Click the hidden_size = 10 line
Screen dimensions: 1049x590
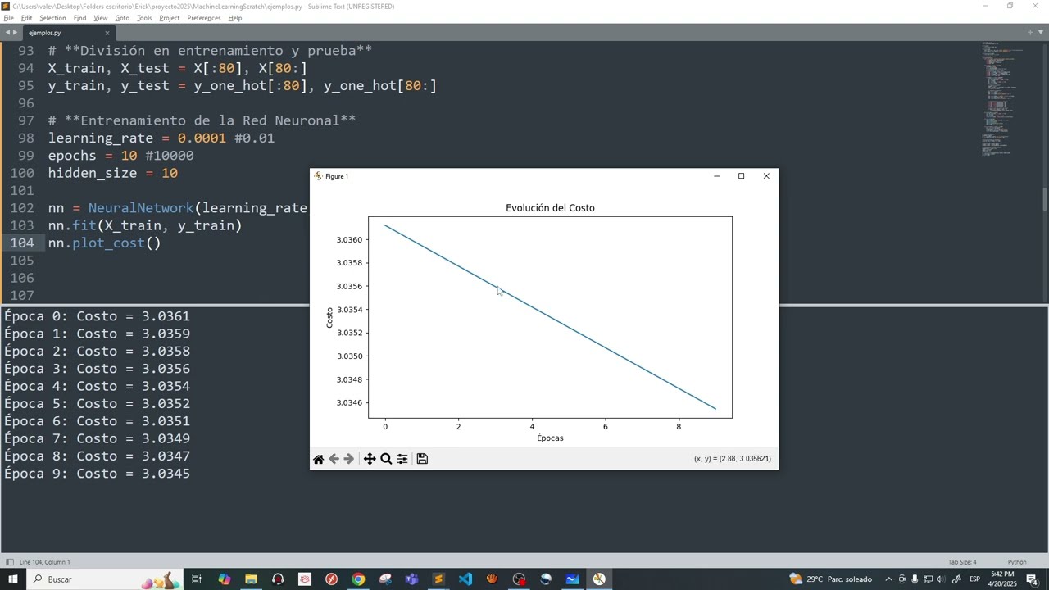pyautogui.click(x=113, y=173)
